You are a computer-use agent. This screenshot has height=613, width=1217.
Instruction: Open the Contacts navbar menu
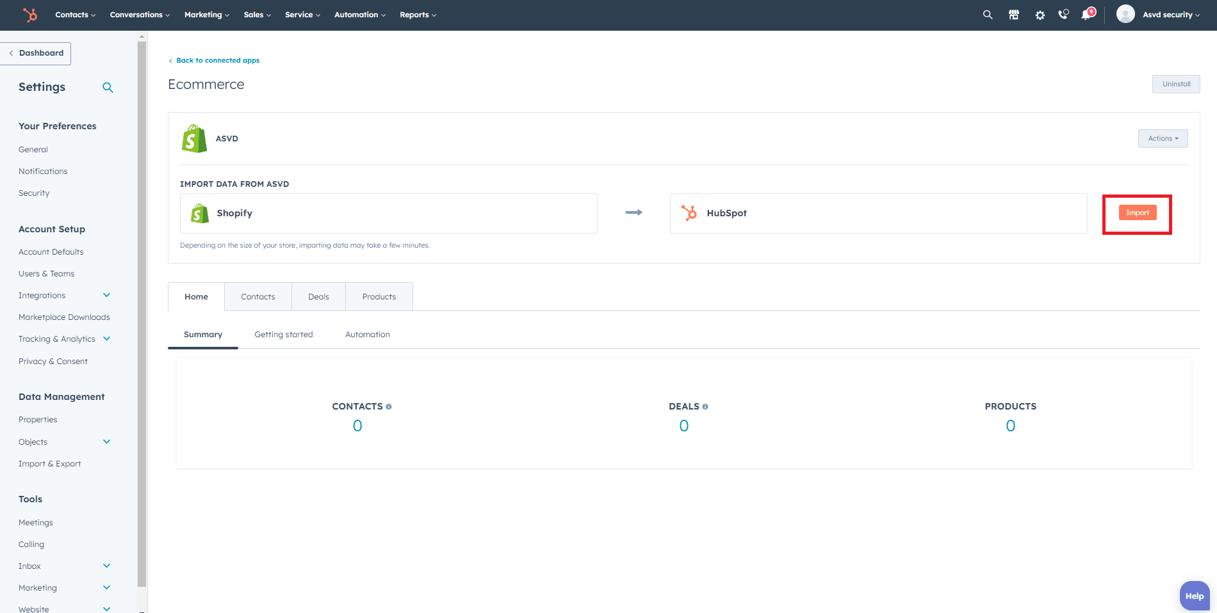[x=75, y=15]
